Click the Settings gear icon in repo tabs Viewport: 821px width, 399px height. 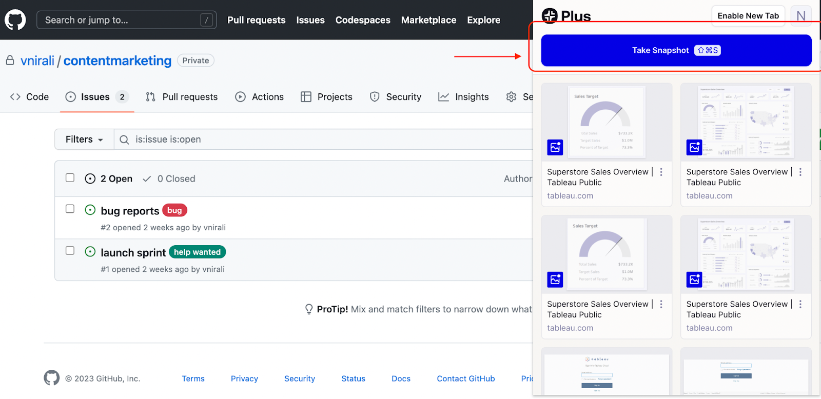point(511,97)
